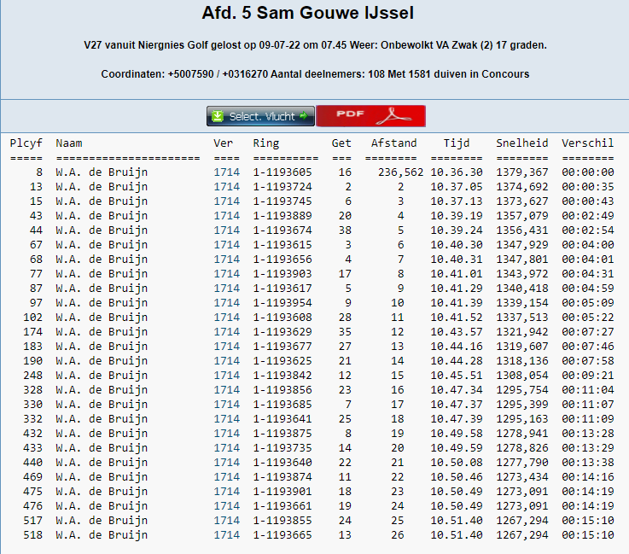The width and height of the screenshot is (629, 554).
Task: Click the Select. Vlucht button
Action: click(260, 116)
